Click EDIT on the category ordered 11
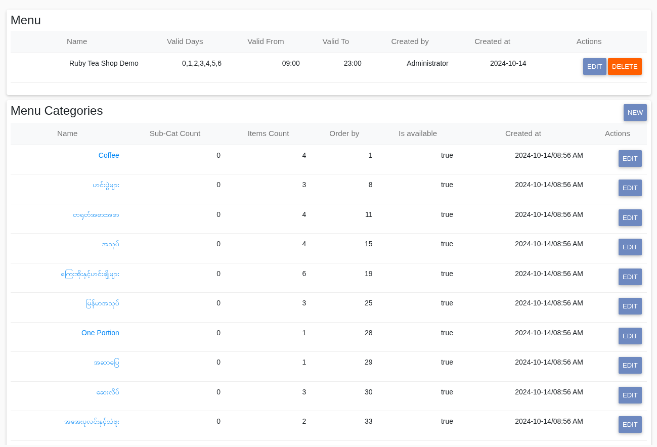 [x=630, y=217]
